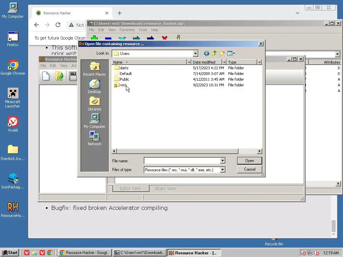Select Network in dialog places bar
This screenshot has height=257, width=343.
[94, 139]
